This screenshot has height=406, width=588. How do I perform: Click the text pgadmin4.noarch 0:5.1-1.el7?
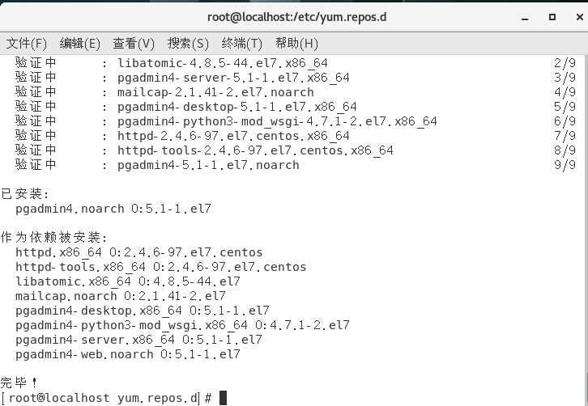coord(113,209)
